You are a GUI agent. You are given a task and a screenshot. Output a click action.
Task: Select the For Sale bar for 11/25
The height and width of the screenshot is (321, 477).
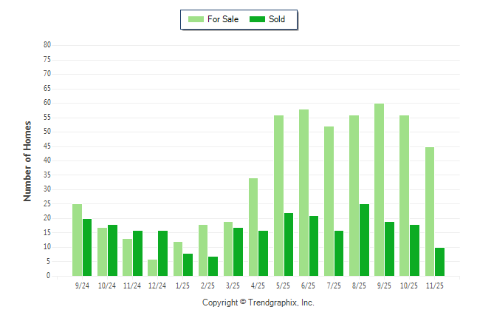[430, 212]
